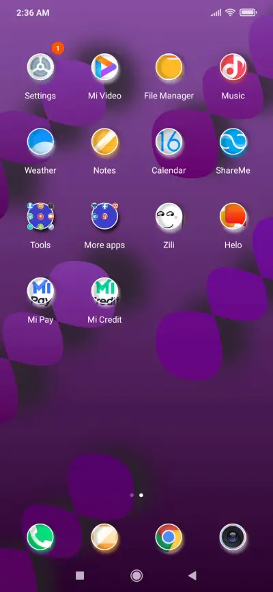Open the Mi Credit app icon
This screenshot has width=273, height=592.
click(104, 291)
